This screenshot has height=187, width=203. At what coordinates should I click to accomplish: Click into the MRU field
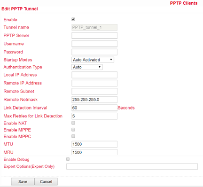coord(94,152)
